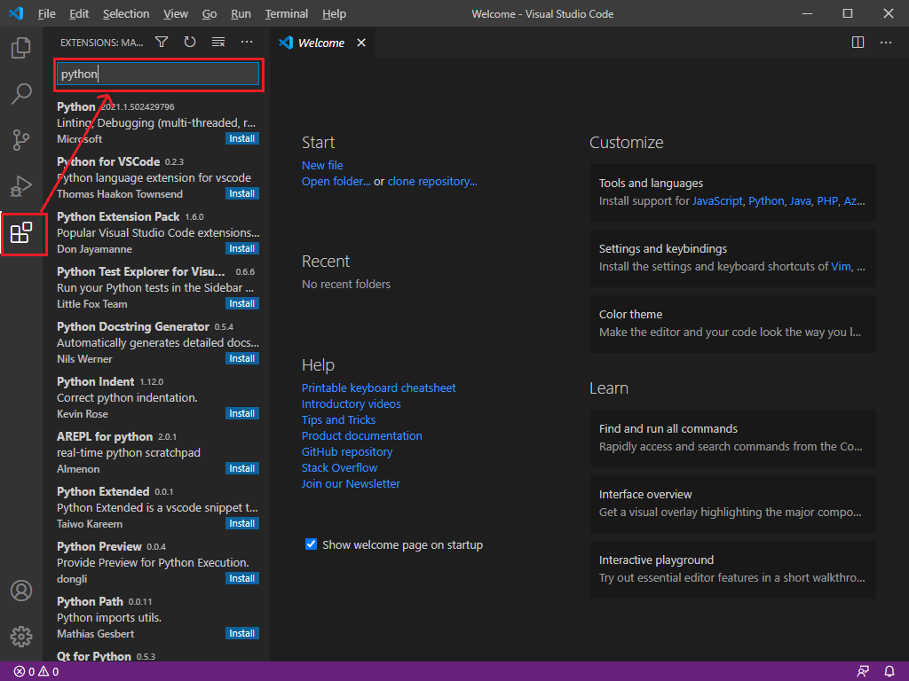
Task: Open Printable keyboard cheatsheet link
Action: click(x=378, y=388)
